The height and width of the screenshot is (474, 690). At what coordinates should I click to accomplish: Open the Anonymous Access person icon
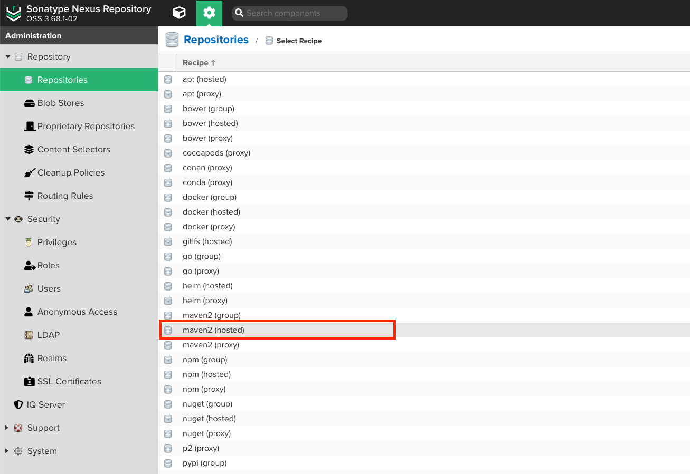click(x=29, y=312)
